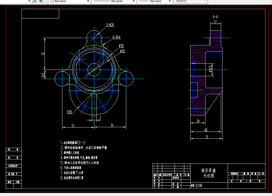Select technical note 4 about casting defects
Image resolution: width=272 pixels, height=196 pixels.
click(79, 158)
